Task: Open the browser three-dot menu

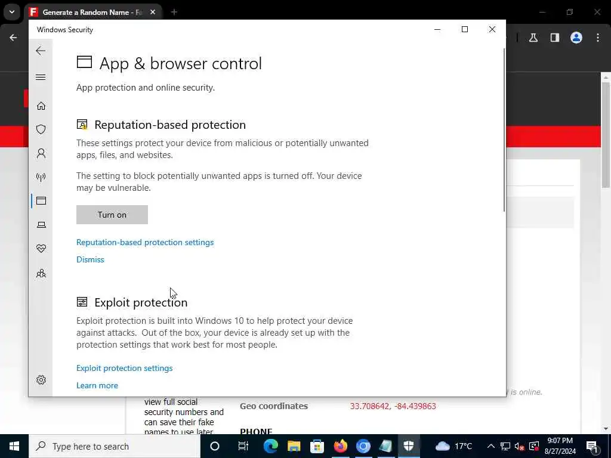Action: (x=598, y=38)
